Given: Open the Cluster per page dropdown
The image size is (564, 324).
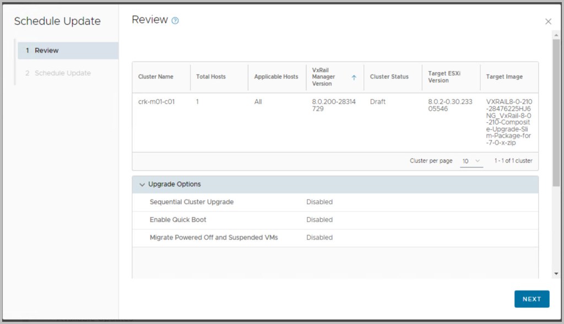Looking at the screenshot, I should pos(471,161).
